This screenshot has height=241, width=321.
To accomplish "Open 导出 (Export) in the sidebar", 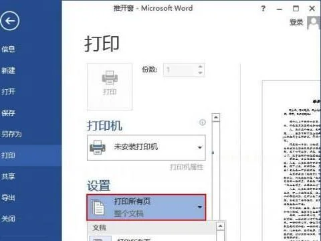I will [x=8, y=197].
